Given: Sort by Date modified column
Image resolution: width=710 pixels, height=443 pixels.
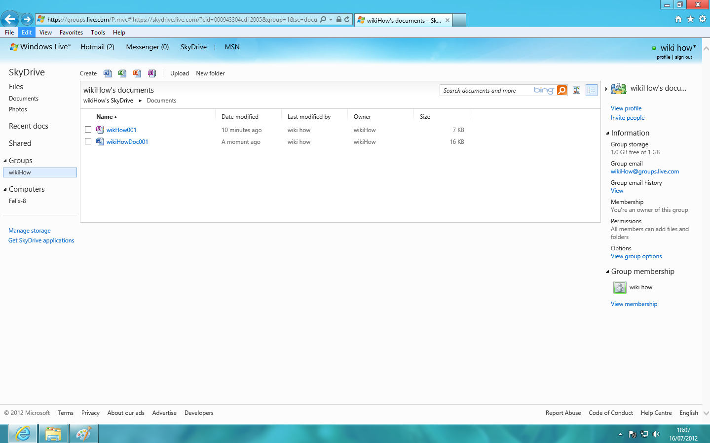Looking at the screenshot, I should click(240, 117).
